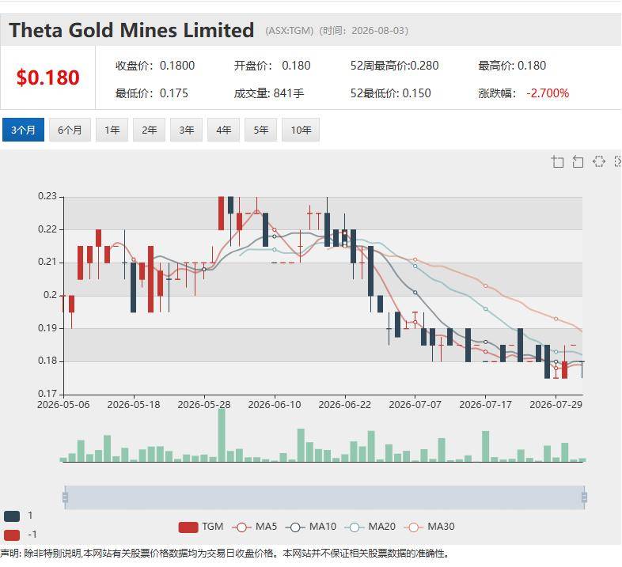Click the 2026-07-07 date axis label
The image size is (622, 567).
tap(415, 405)
